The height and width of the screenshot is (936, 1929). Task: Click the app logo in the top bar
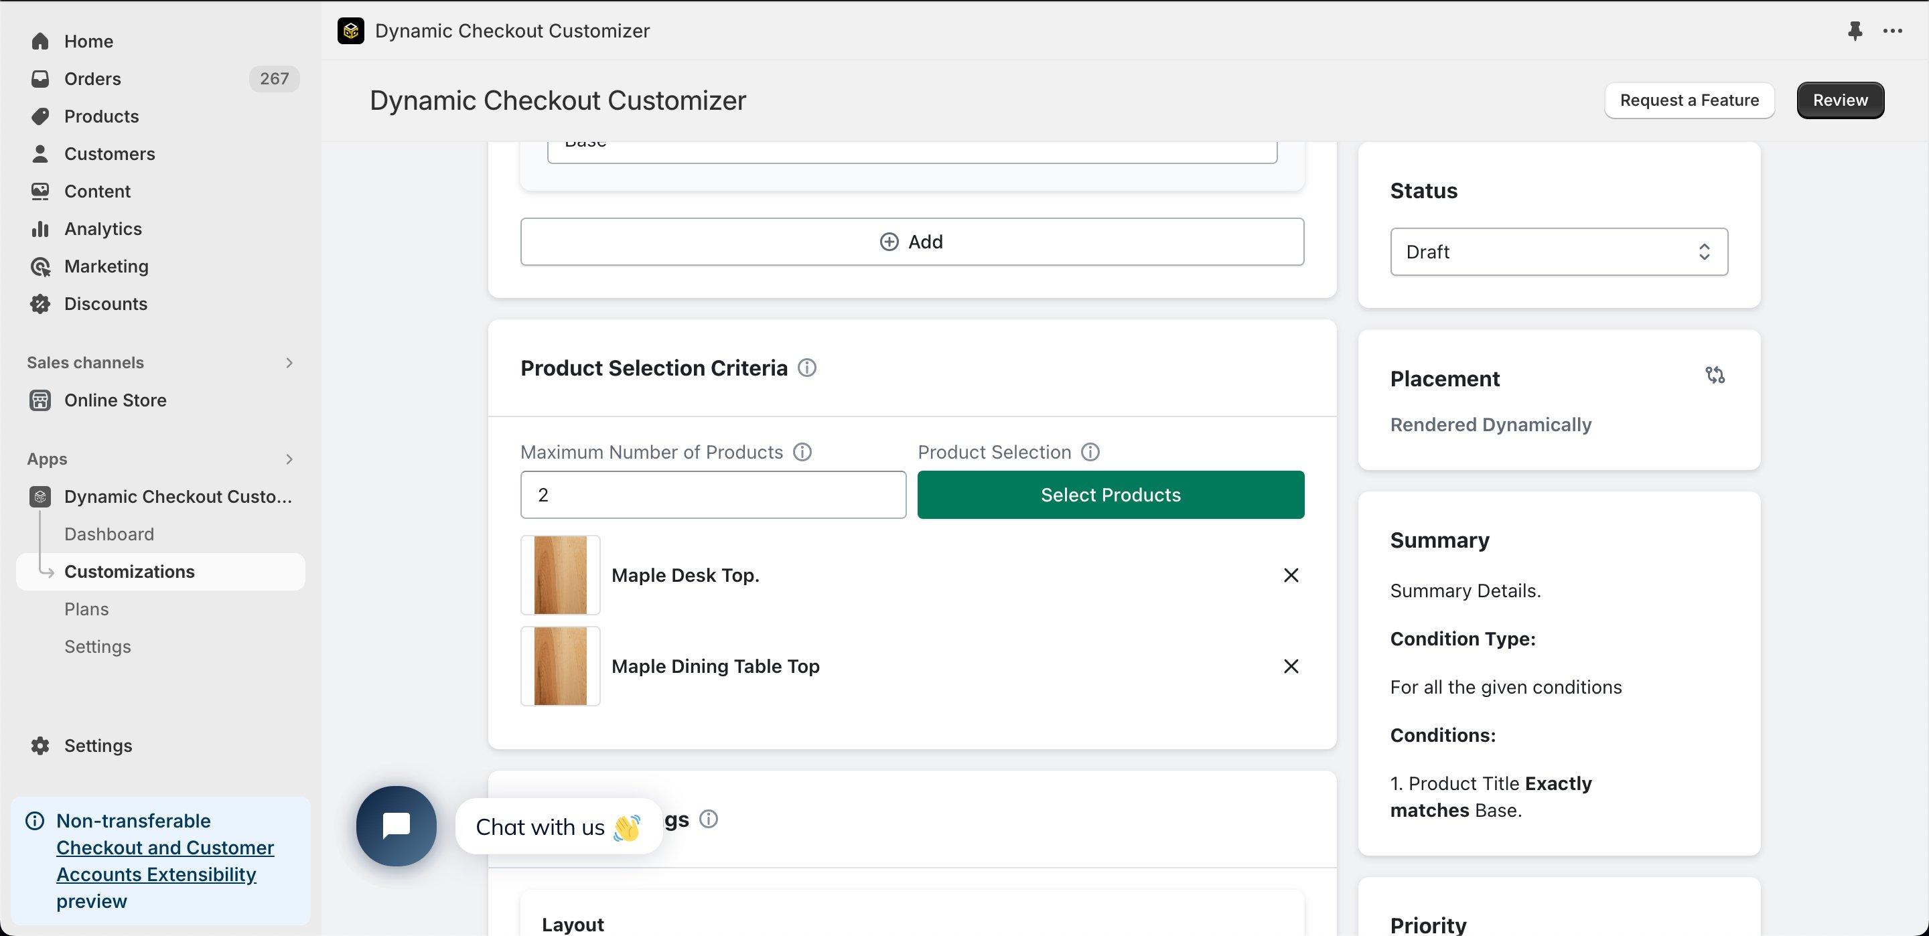coord(350,31)
